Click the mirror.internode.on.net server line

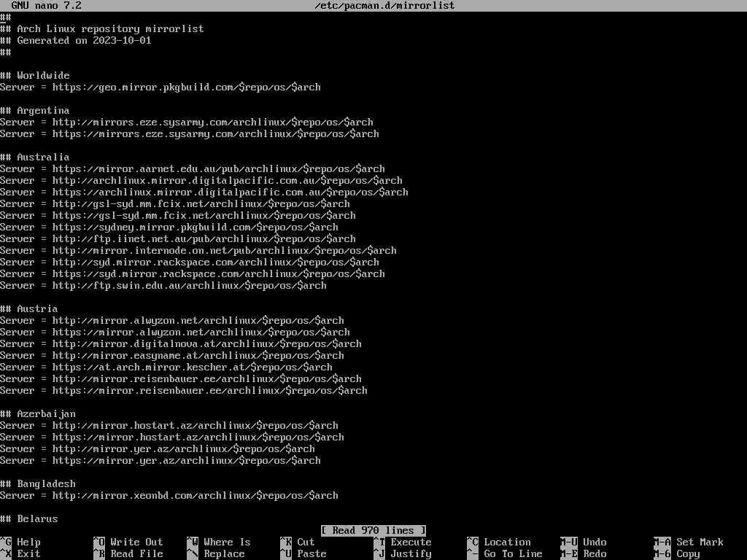(x=198, y=251)
